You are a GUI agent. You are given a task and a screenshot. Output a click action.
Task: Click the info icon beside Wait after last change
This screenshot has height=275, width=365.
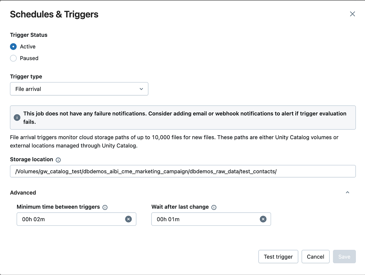coord(214,207)
